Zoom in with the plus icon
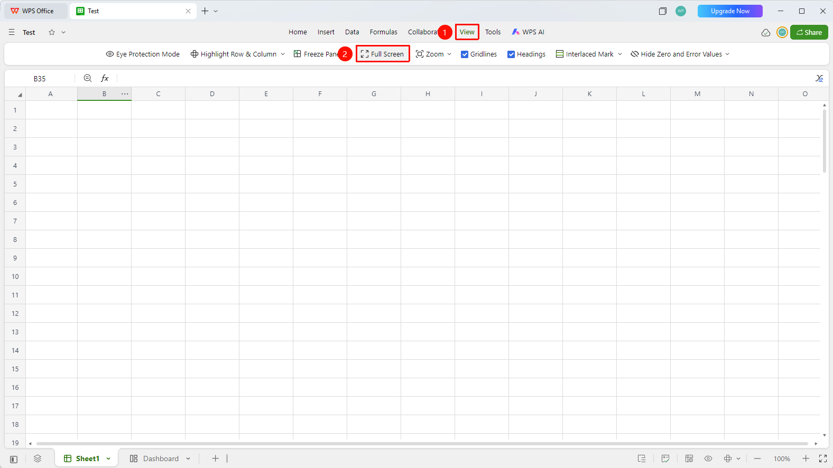This screenshot has height=468, width=833. 806,458
